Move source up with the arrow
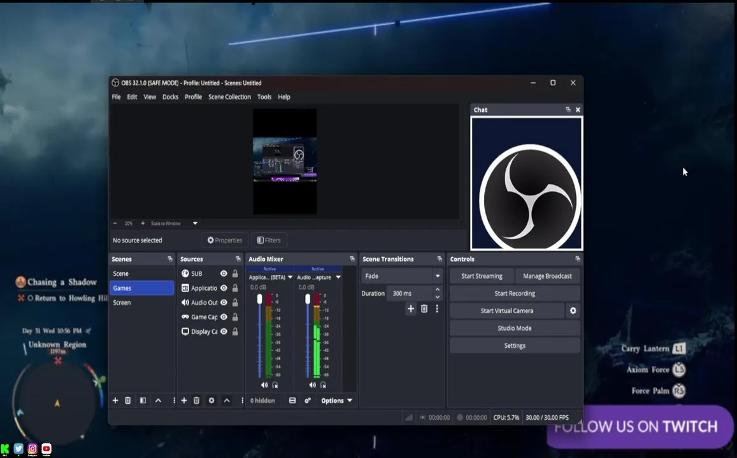737x458 pixels. tap(227, 400)
